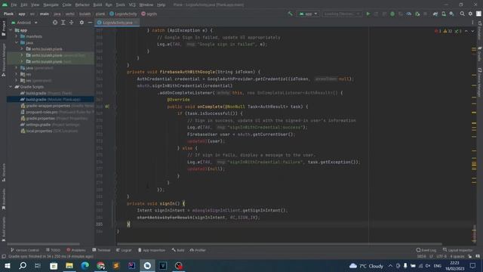Collapse the Gradle Scripts node
Image resolution: width=483 pixels, height=272 pixels.
pos(11,87)
